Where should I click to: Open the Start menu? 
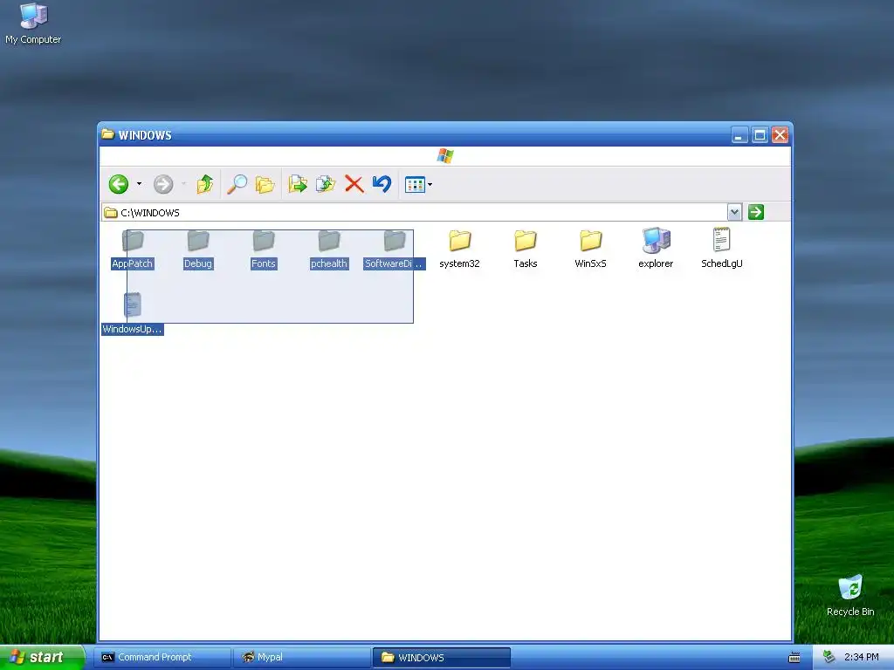[42, 658]
